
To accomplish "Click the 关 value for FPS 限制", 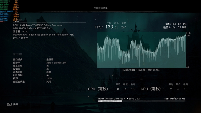I will pos(47,75).
